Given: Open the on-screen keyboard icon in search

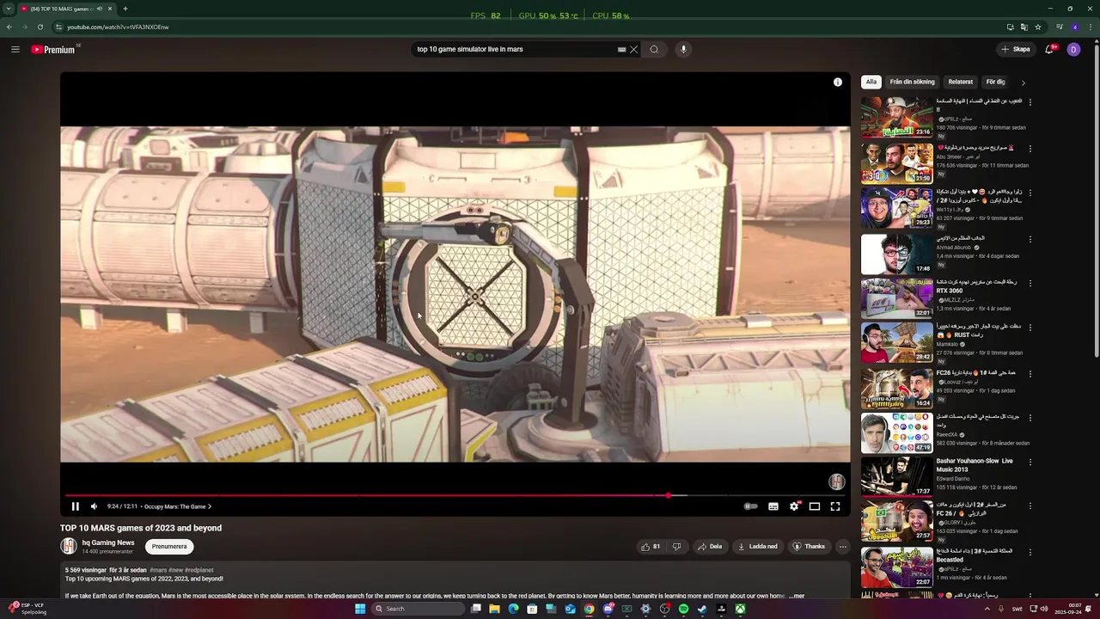Looking at the screenshot, I should [621, 49].
